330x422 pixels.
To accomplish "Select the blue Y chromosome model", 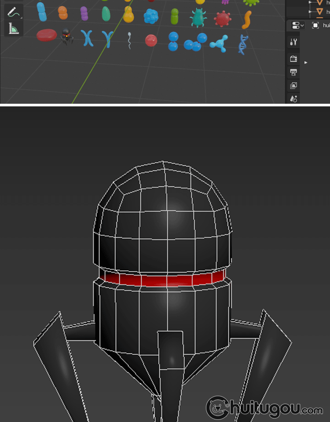I will pyautogui.click(x=107, y=39).
